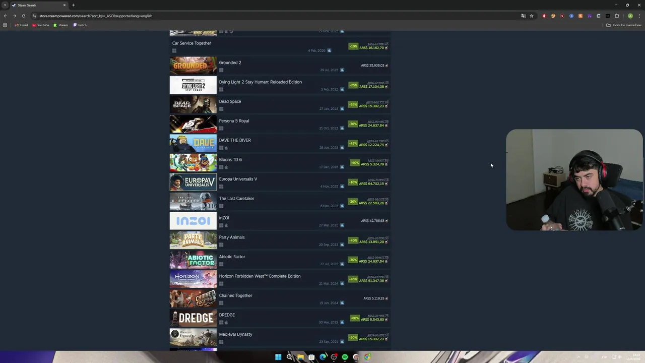Select the Steam Search tab
645x363 pixels.
(x=39, y=5)
